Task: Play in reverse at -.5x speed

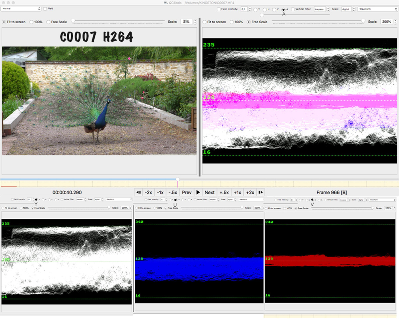Action: 173,192
